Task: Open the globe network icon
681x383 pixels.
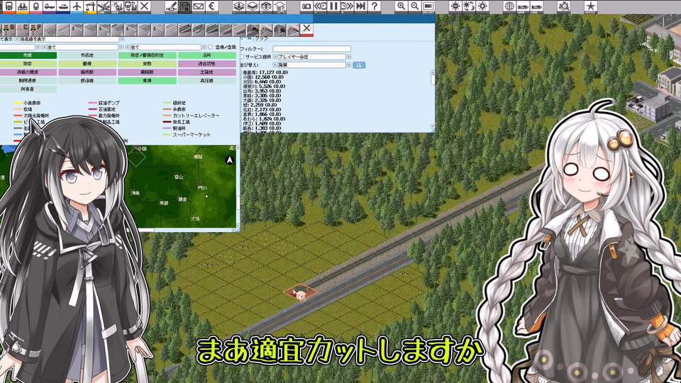Action: [x=509, y=6]
